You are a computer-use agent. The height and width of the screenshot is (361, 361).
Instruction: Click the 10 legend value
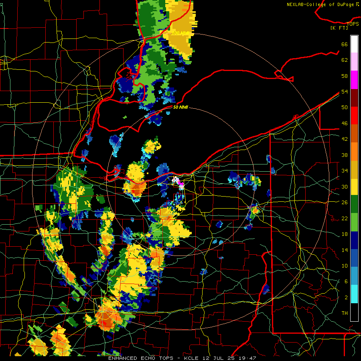345,266
